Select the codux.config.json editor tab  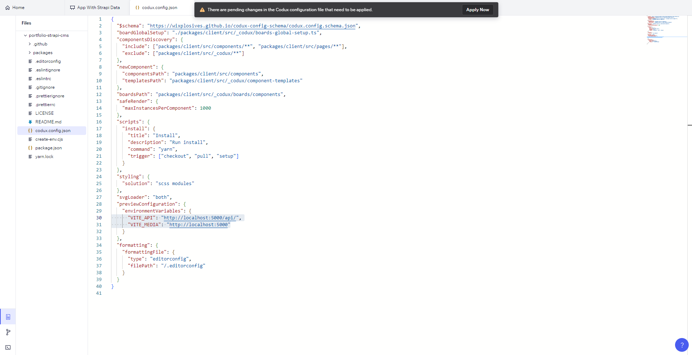[157, 8]
